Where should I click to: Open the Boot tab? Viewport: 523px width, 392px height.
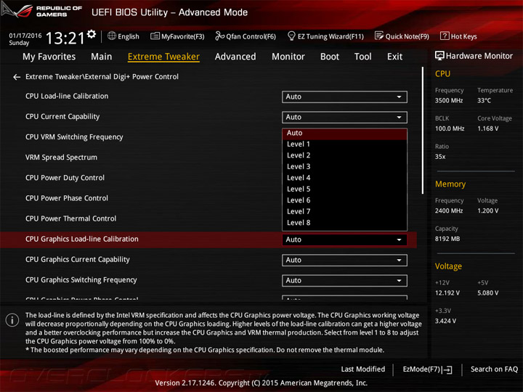click(330, 57)
